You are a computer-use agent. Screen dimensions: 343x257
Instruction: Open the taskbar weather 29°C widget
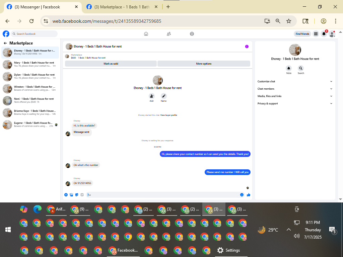click(x=268, y=230)
